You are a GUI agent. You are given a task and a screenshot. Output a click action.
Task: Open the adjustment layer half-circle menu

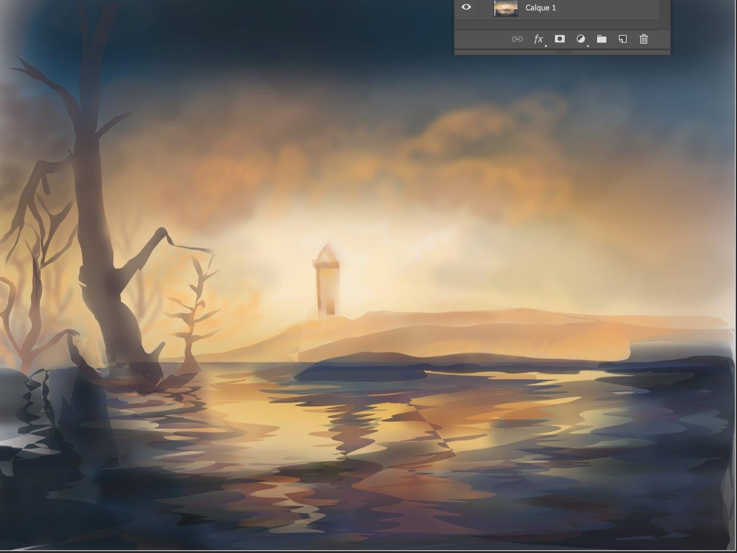[581, 39]
